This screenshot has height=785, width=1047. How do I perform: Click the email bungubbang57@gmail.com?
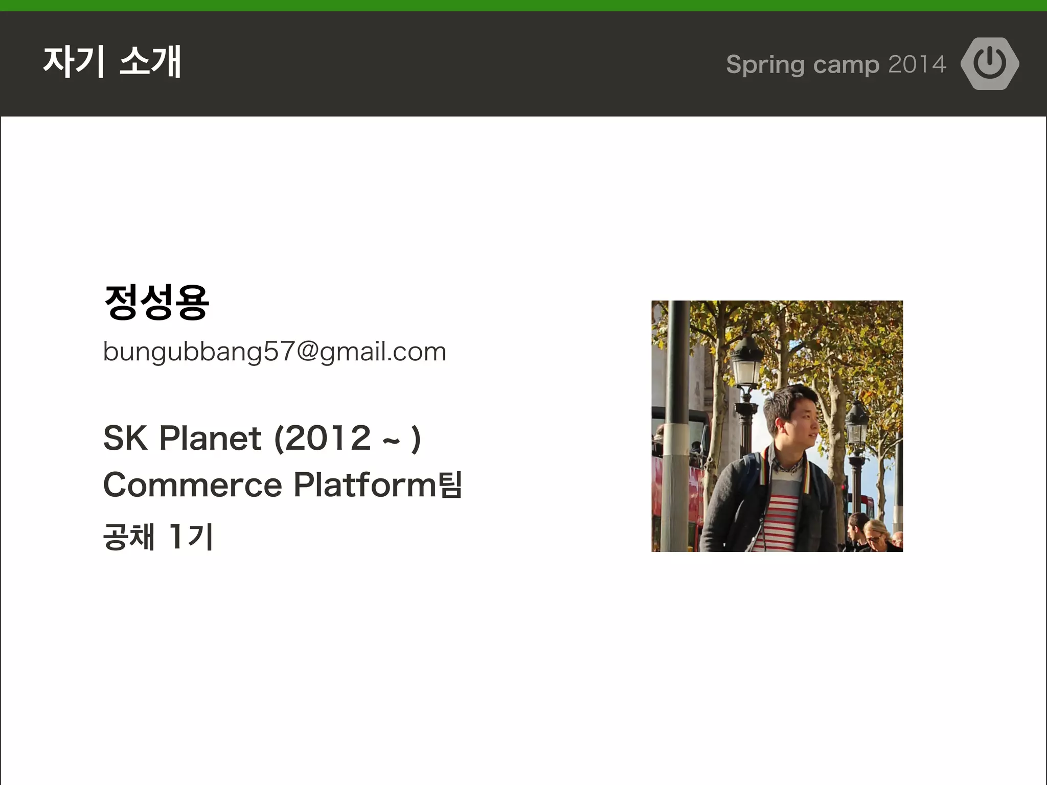pos(275,352)
